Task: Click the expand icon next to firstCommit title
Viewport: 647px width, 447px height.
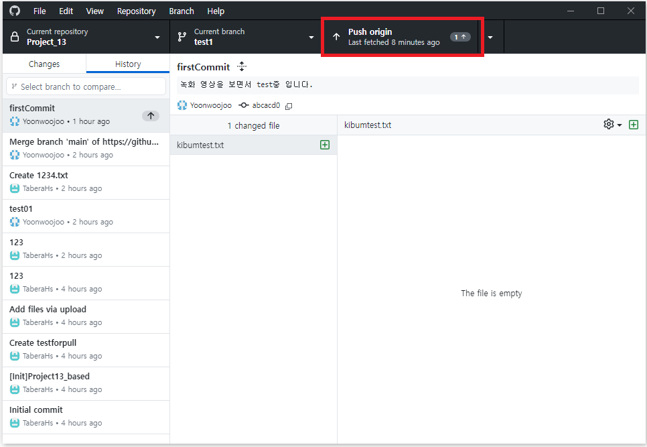Action: point(242,66)
